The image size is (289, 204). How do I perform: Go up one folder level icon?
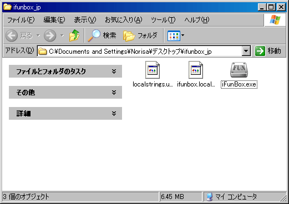click(x=74, y=35)
